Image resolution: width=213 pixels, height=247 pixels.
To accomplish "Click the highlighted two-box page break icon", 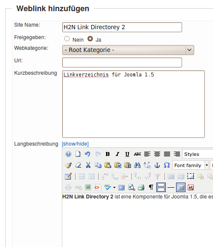I will [161, 187].
